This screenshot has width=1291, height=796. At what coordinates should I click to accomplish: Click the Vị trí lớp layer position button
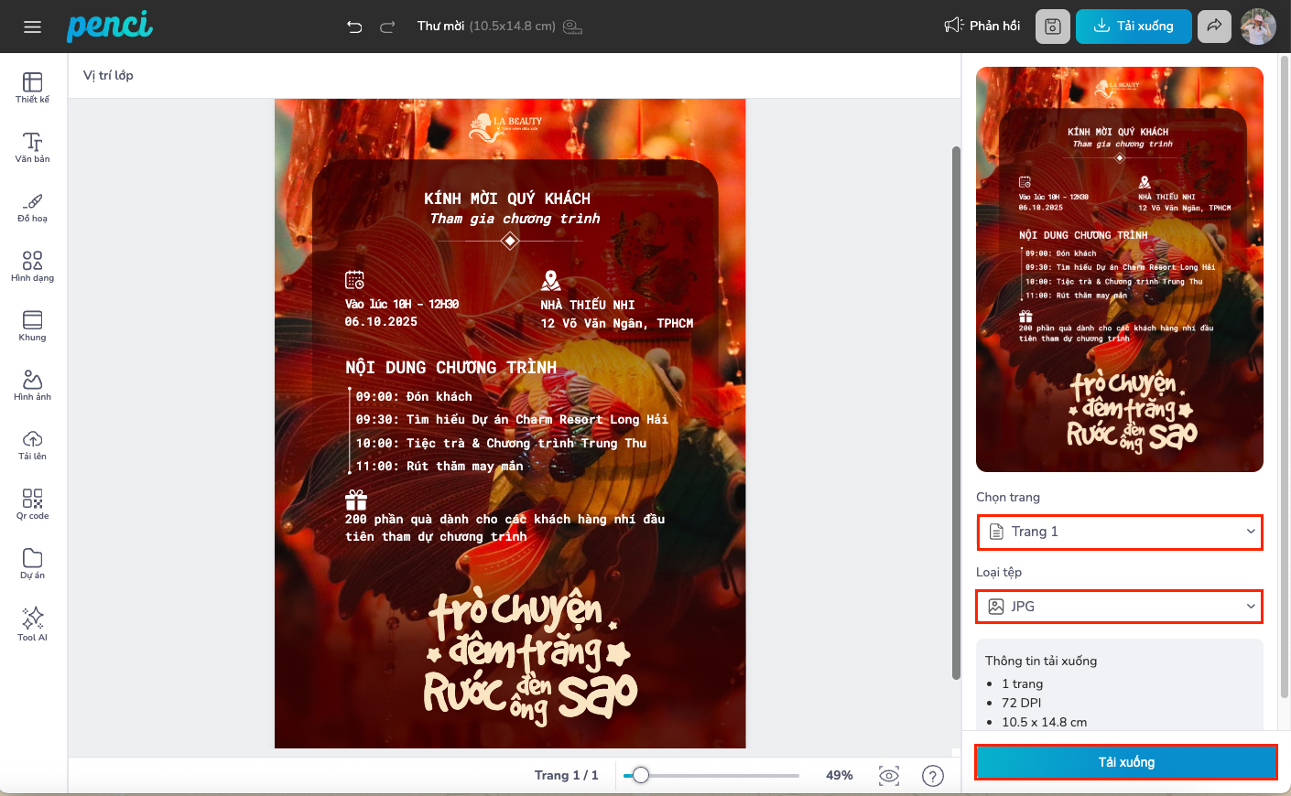click(108, 75)
